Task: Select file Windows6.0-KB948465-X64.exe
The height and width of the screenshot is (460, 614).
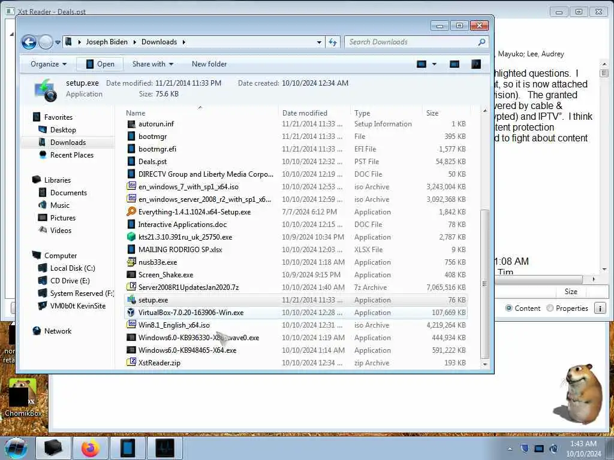Action: [187, 350]
